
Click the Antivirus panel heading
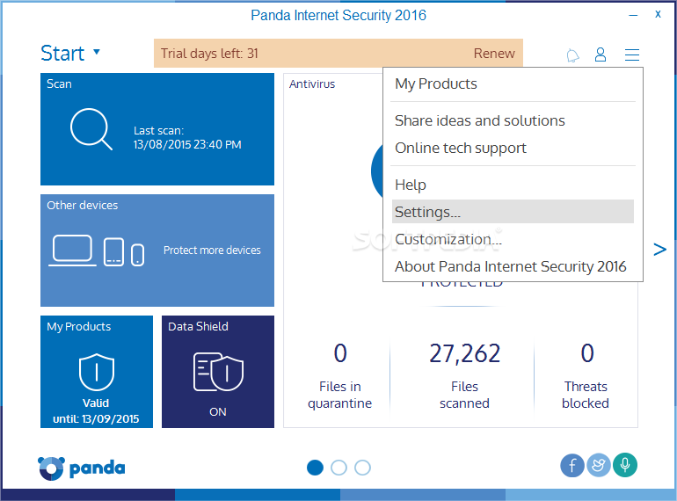(x=312, y=83)
